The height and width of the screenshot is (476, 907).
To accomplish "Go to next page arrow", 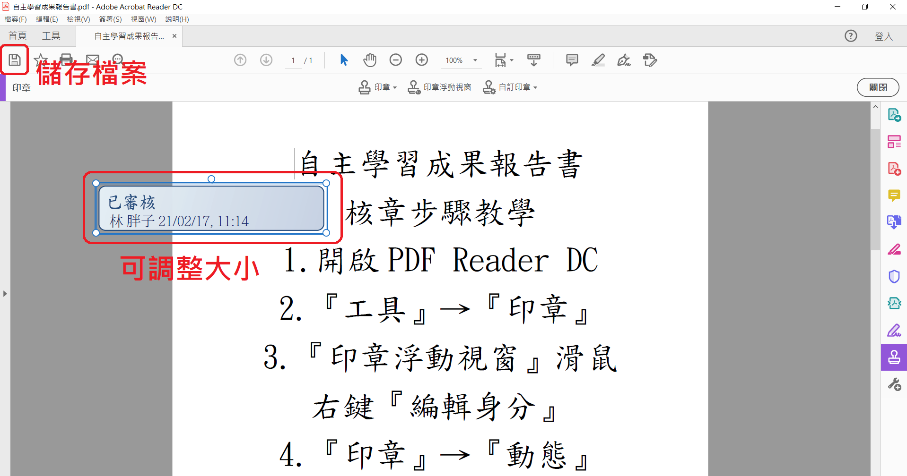I will [266, 60].
